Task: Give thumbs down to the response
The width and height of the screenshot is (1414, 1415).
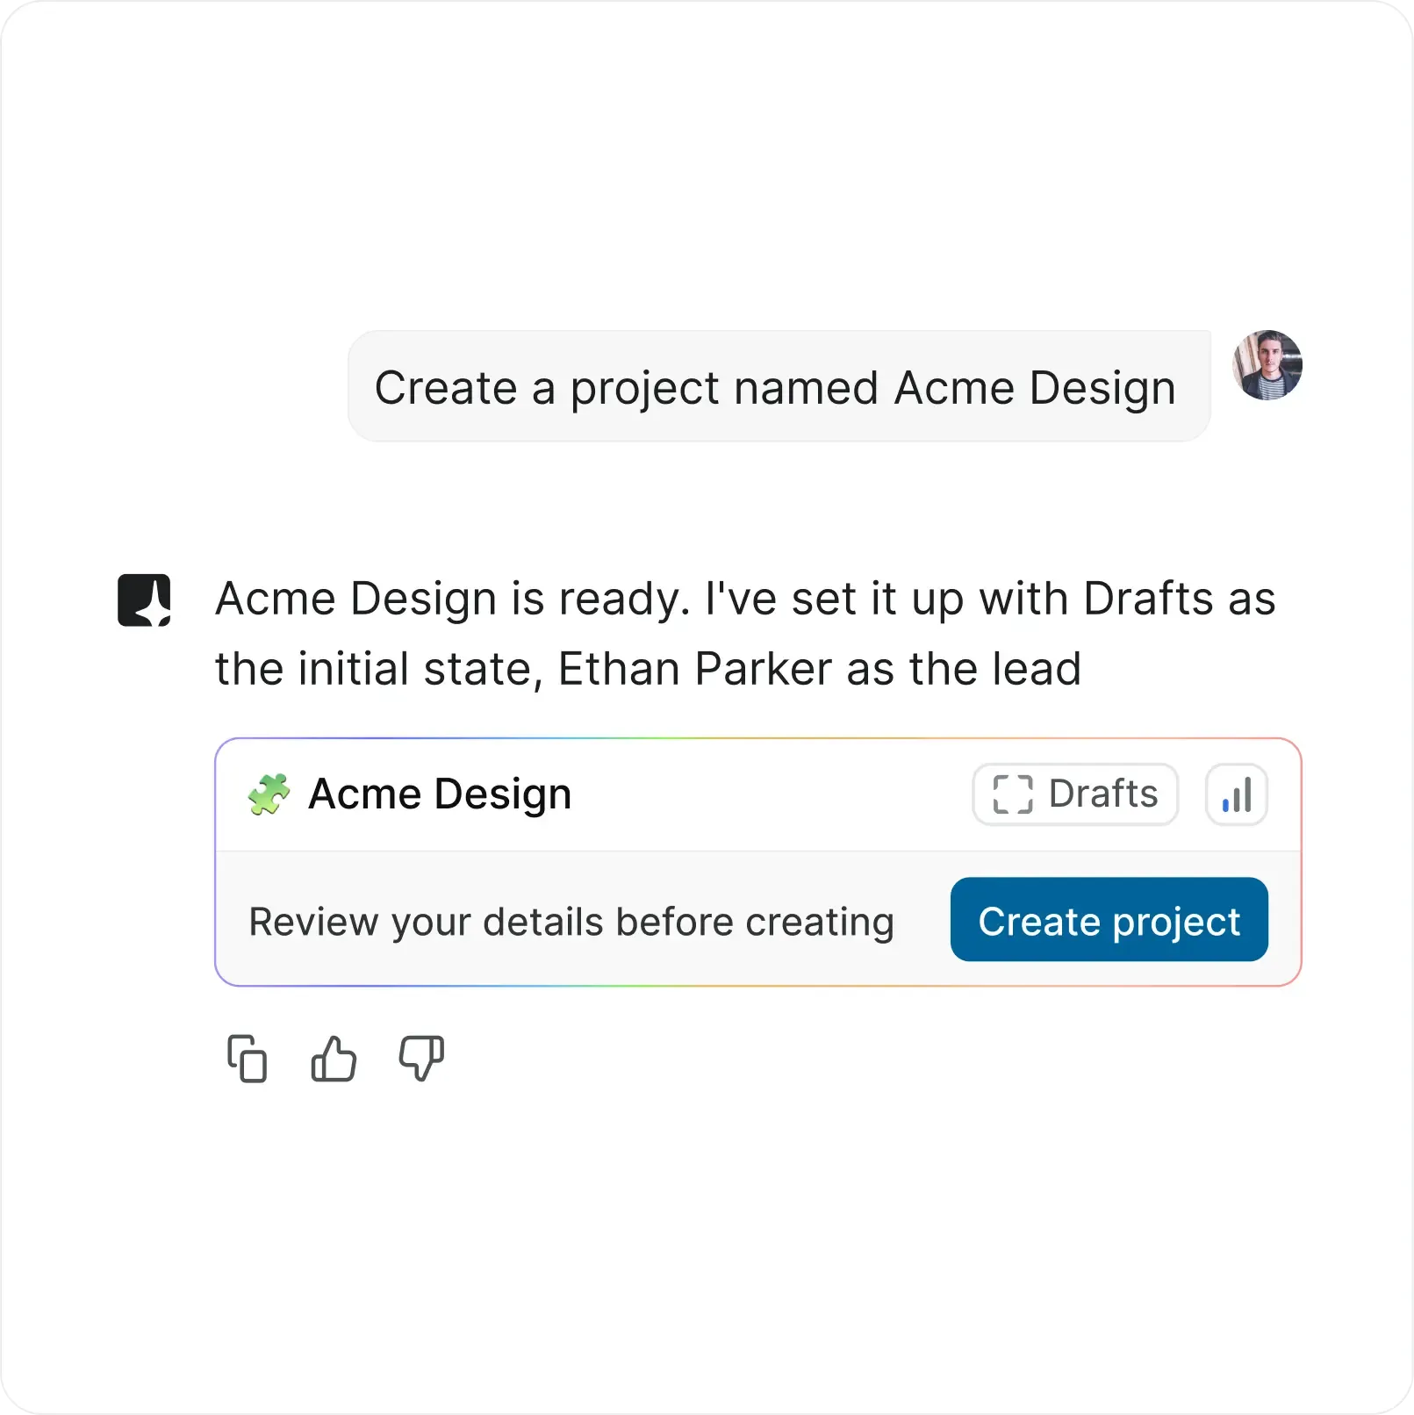Action: (421, 1059)
